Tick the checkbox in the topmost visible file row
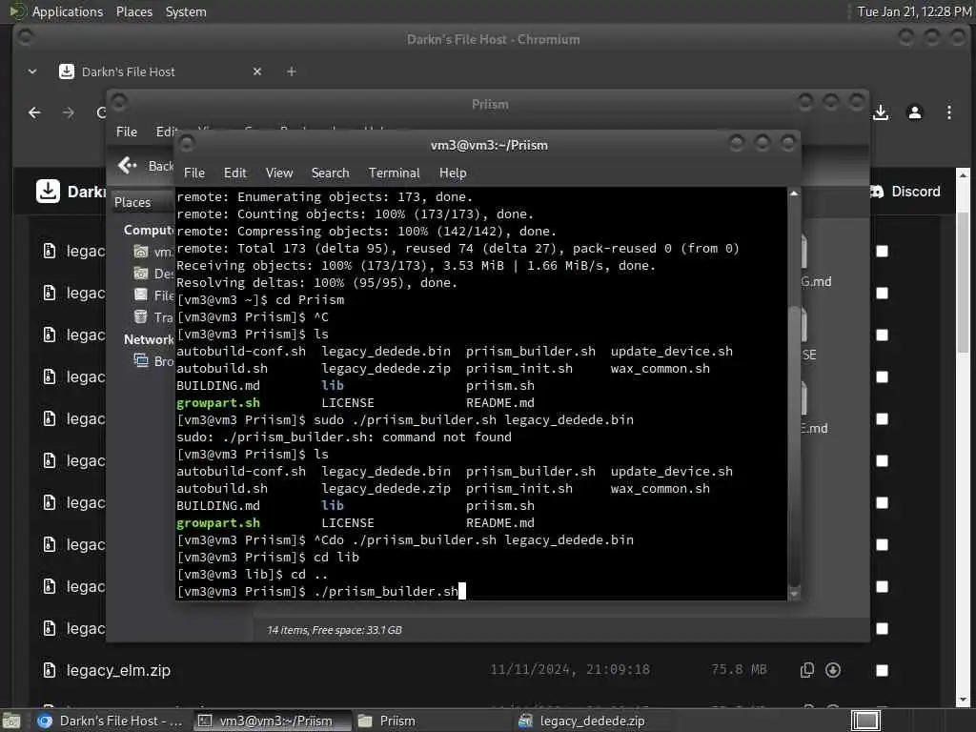 point(882,251)
